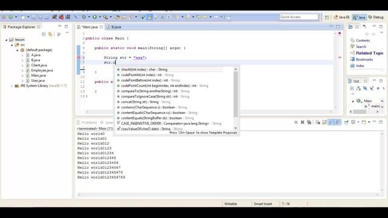
Task: Select the *Main.java editor tab
Action: 90,27
